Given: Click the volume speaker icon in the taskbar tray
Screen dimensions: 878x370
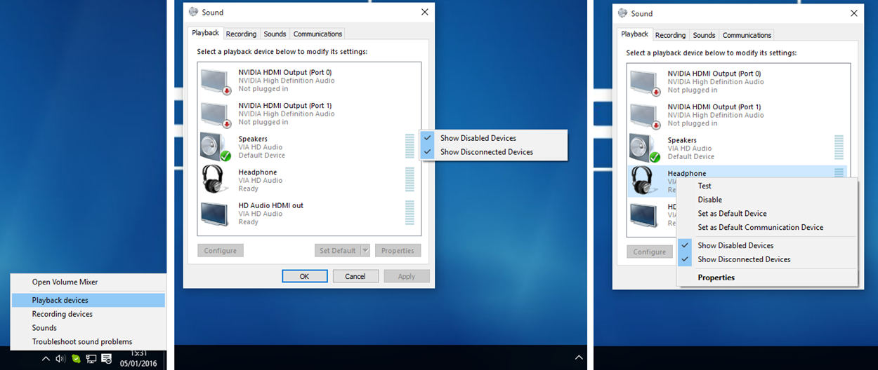Looking at the screenshot, I should [x=60, y=359].
